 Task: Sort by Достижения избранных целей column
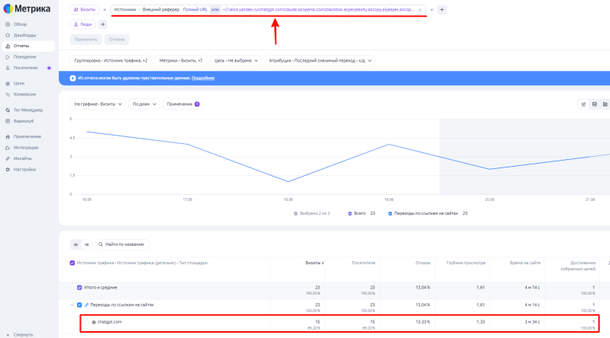[578, 266]
